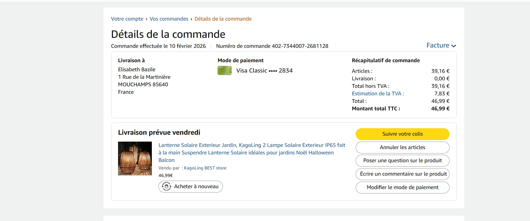Click the France country line
This screenshot has height=221, width=530.
click(126, 92)
